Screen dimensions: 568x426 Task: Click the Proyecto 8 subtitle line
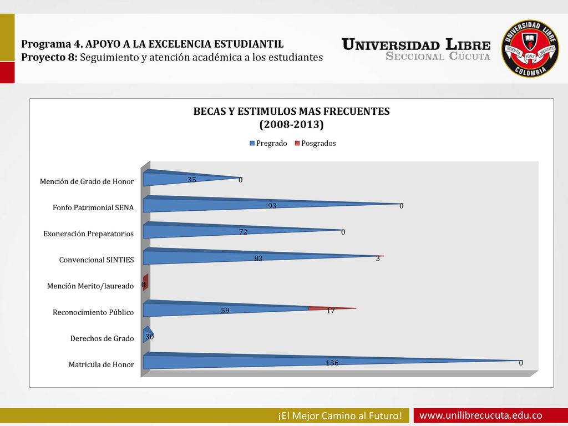coord(172,57)
